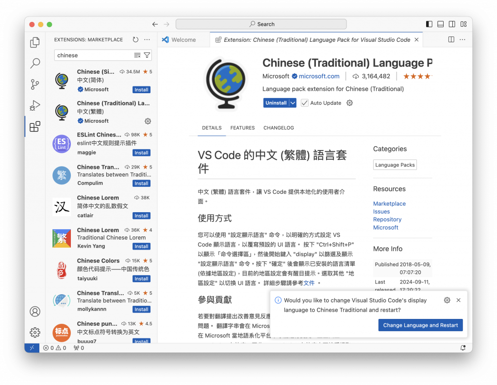
Task: Toggle secondary side bar layout icon
Action: tap(452, 24)
